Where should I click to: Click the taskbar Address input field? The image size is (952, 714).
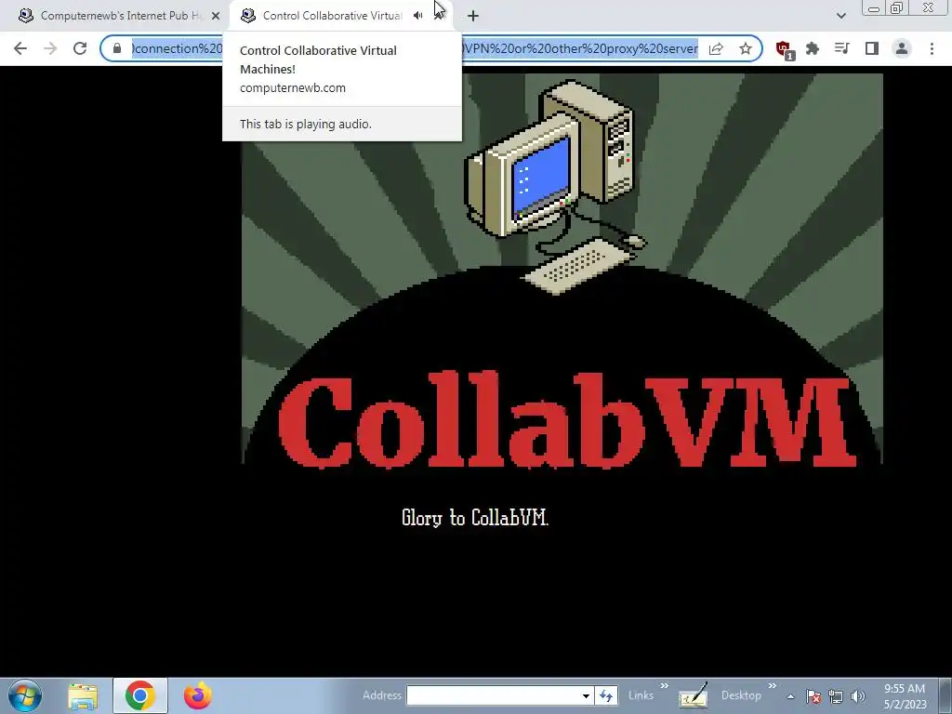click(493, 695)
